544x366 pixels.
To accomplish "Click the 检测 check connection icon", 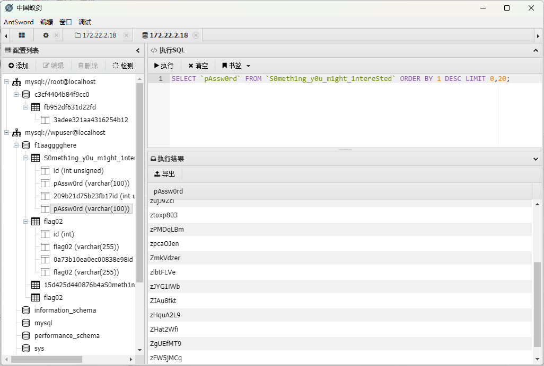I will coord(116,66).
